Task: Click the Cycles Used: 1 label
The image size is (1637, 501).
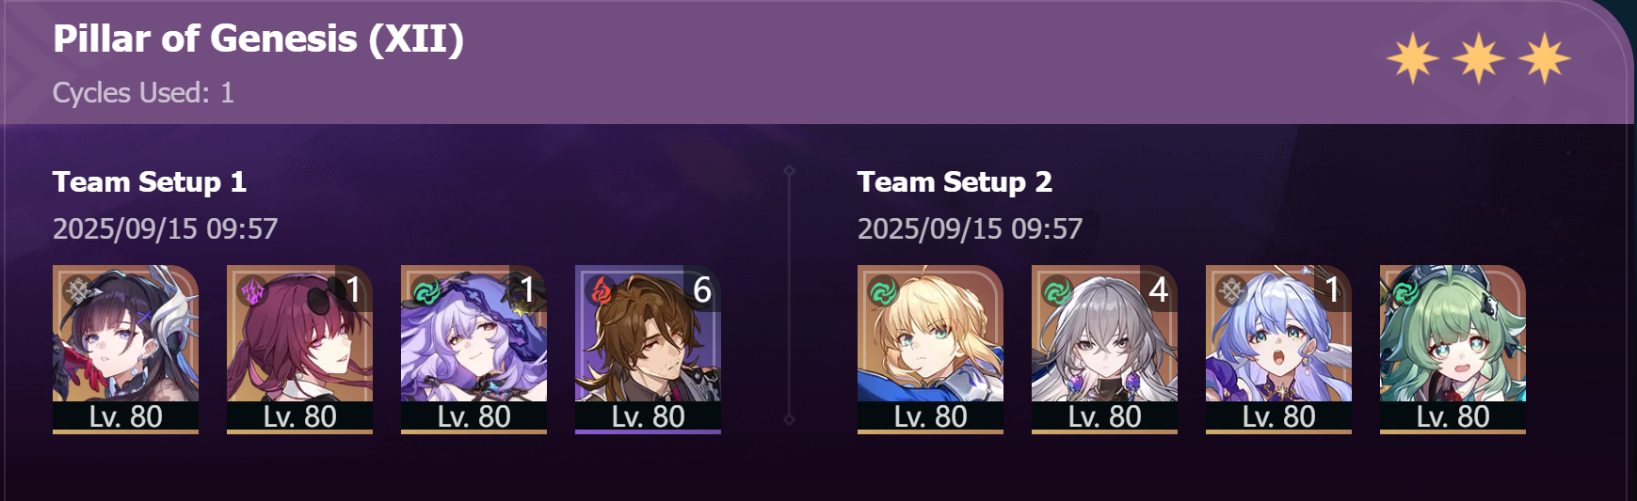Action: coord(143,93)
